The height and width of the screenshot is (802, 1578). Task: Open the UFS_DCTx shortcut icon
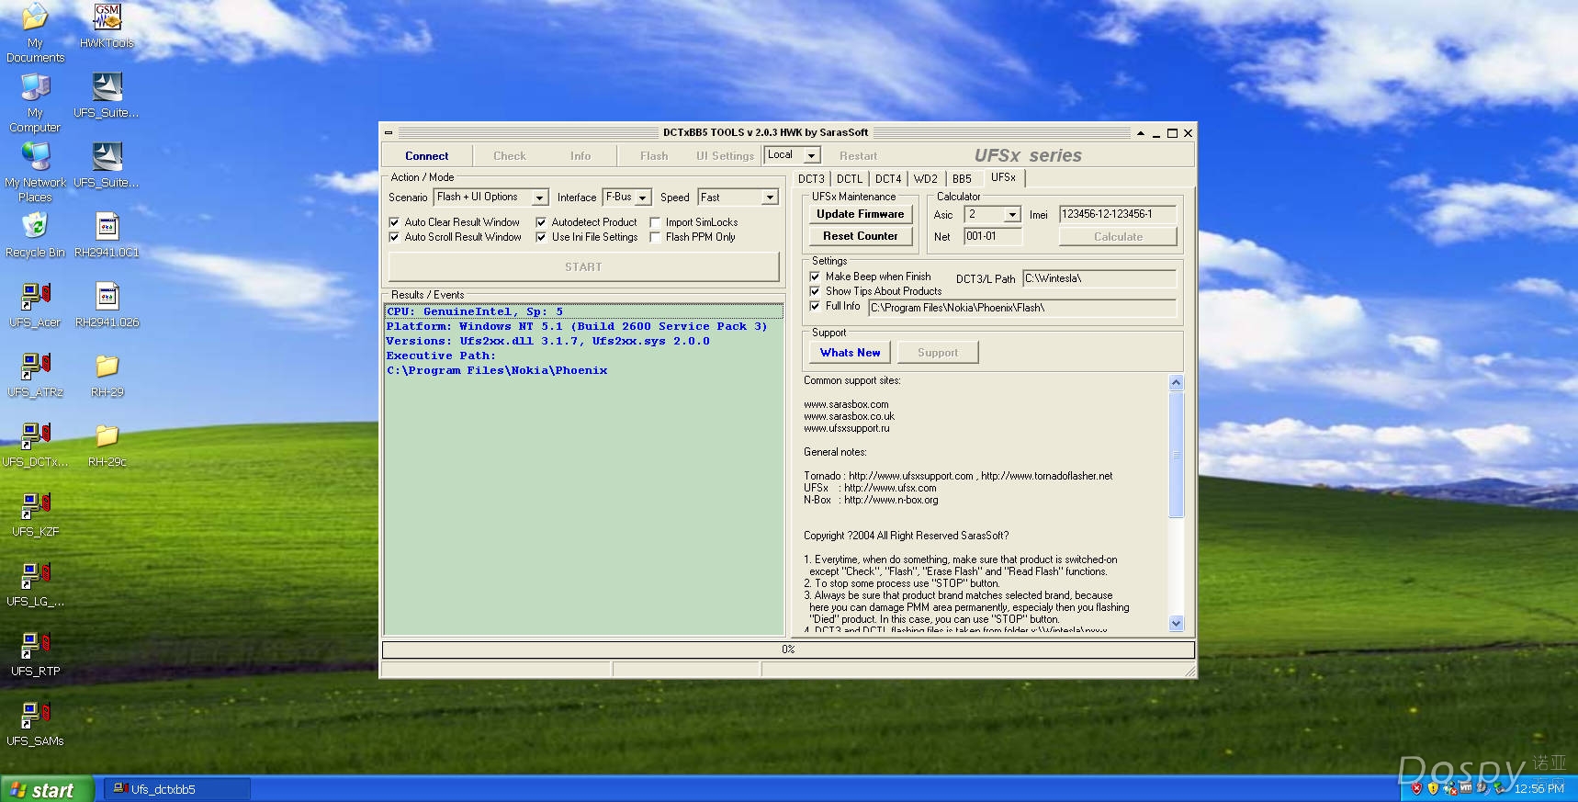pyautogui.click(x=35, y=444)
